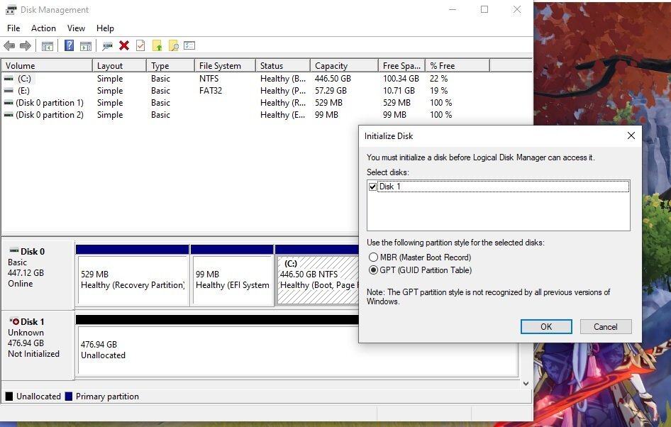Click yellow note with magnifier icon

pyautogui.click(x=173, y=45)
